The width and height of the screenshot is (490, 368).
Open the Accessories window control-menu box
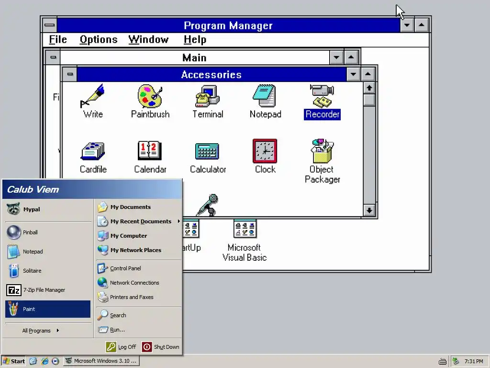pos(70,74)
